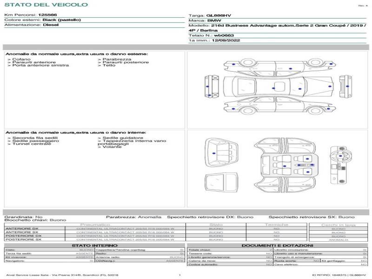
Task: Click the "DOCUMENTI E DOTAZIONI" section header
Action: (277, 246)
